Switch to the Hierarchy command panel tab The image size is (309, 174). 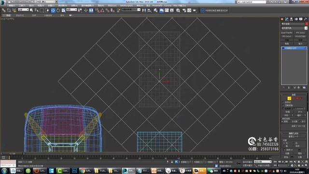292,19
